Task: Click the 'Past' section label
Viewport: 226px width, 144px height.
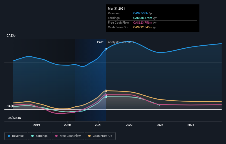Action: point(100,42)
